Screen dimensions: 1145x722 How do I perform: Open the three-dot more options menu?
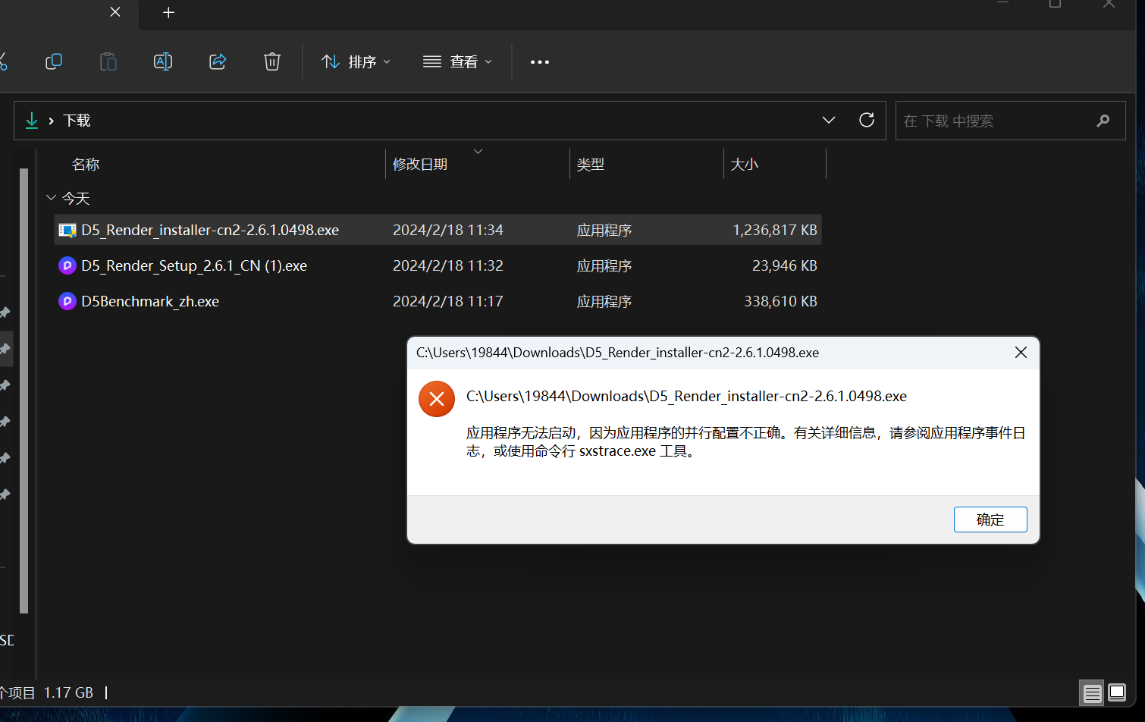[540, 62]
